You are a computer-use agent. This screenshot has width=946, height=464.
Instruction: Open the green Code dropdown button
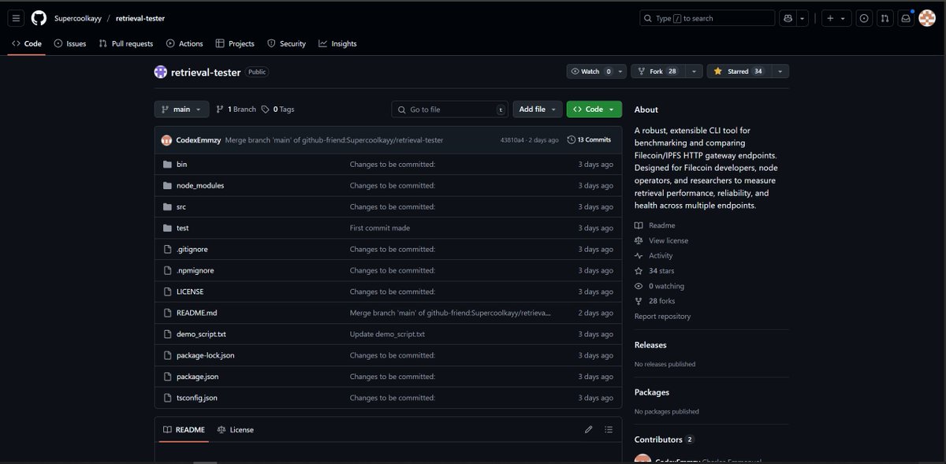click(594, 110)
